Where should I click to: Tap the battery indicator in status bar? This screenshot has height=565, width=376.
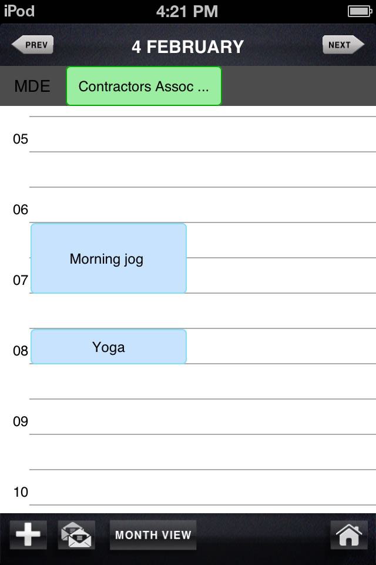[358, 11]
